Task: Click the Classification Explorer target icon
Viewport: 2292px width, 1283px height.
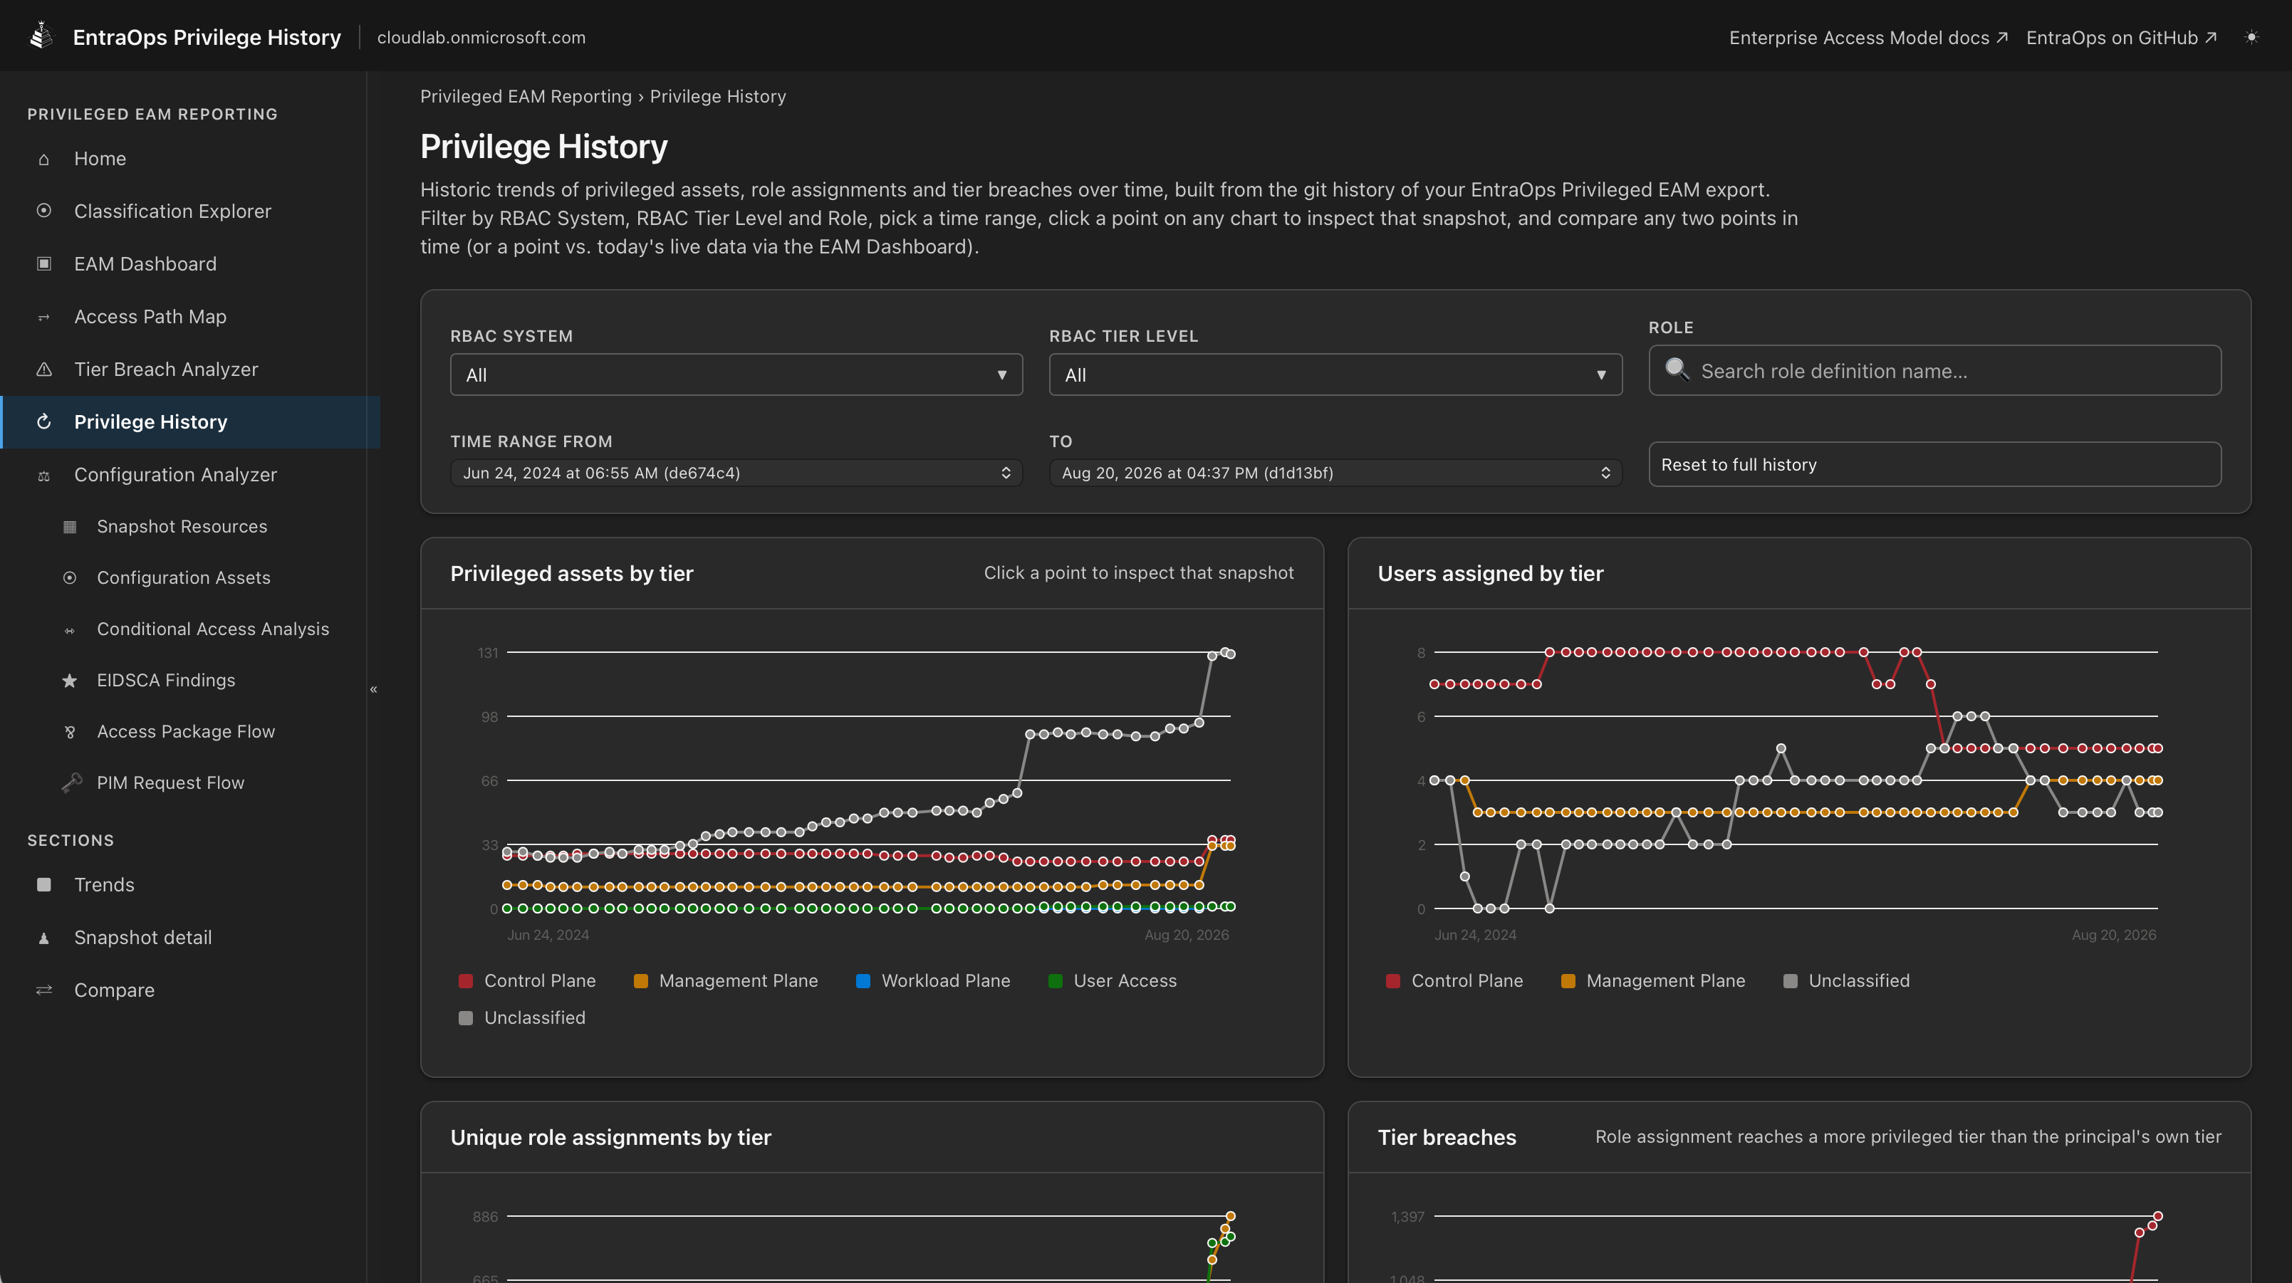Action: (x=43, y=211)
